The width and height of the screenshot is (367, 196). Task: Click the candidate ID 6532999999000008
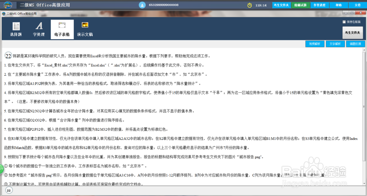click(164, 5)
